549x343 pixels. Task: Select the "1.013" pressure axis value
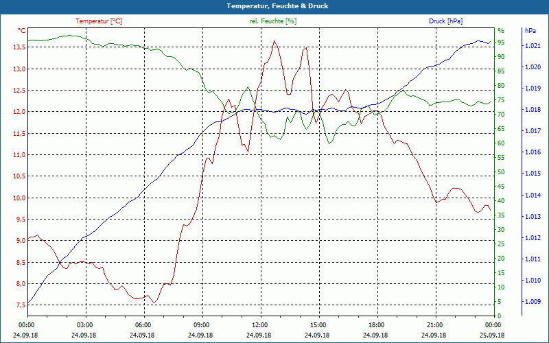(533, 217)
